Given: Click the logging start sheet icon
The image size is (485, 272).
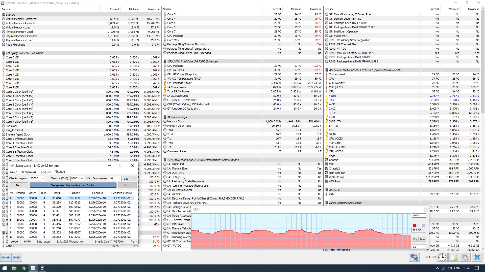Looking at the screenshot, I should click(454, 257).
